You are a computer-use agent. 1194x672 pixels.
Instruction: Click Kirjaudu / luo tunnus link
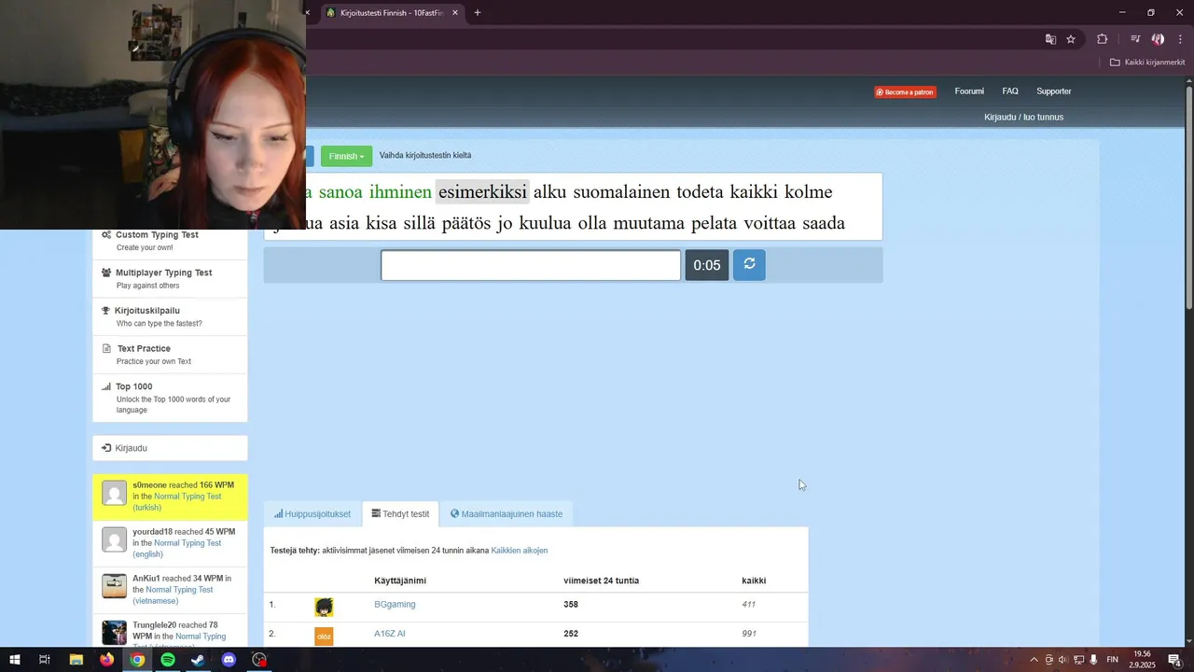pyautogui.click(x=1023, y=118)
